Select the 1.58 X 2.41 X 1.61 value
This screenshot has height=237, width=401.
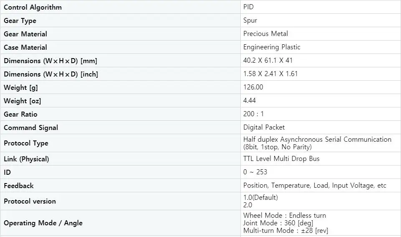click(270, 74)
